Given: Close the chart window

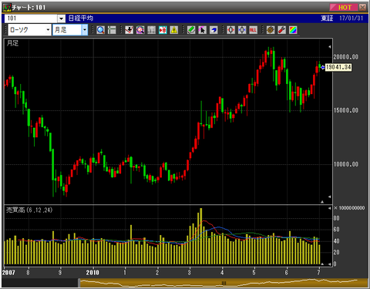Looking at the screenshot, I should click(362, 7).
